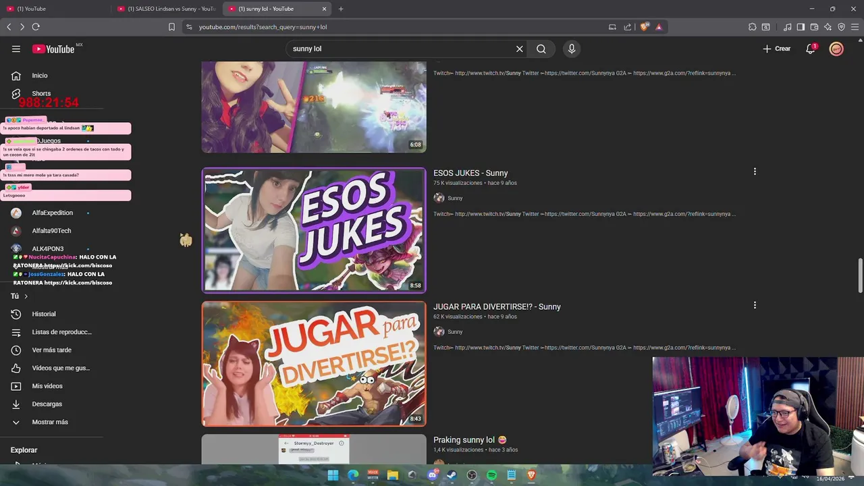Open the Brave Wallet icon
Viewport: 864px width, 486px height.
(x=814, y=27)
